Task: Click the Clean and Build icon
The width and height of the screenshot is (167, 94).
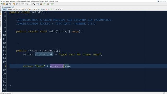Action: coord(41,4)
